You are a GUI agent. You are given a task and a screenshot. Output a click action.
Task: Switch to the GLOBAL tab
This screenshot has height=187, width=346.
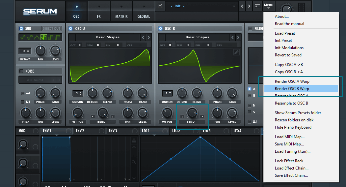(x=144, y=11)
